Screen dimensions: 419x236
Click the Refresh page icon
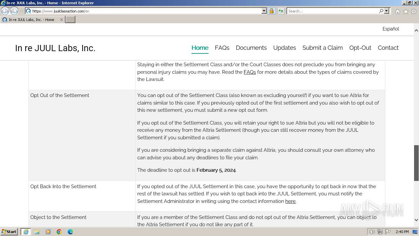coord(281,11)
